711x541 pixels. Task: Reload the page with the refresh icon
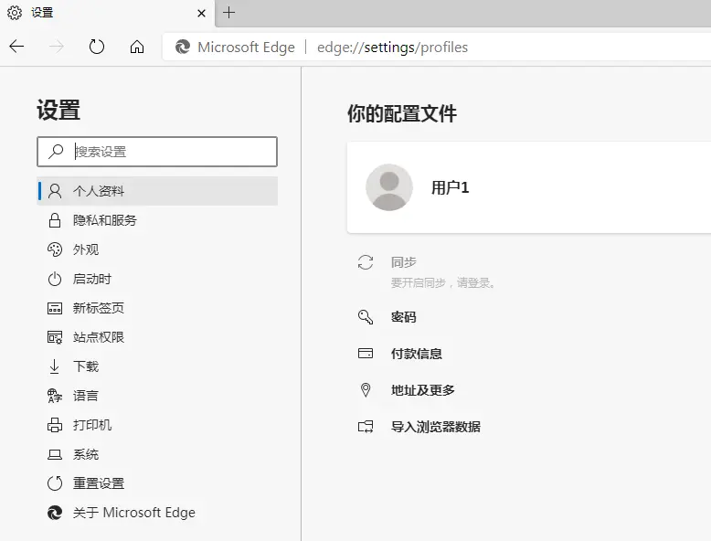point(97,47)
